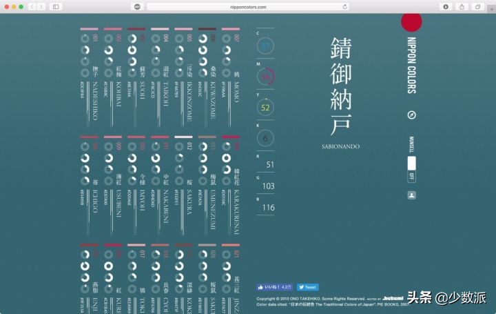Open the Safari downloads list
This screenshot has width=496, height=314.
click(446, 7)
